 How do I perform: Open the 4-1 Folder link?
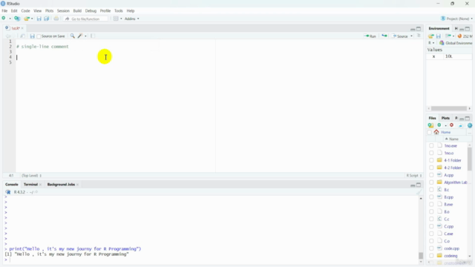pos(453,160)
